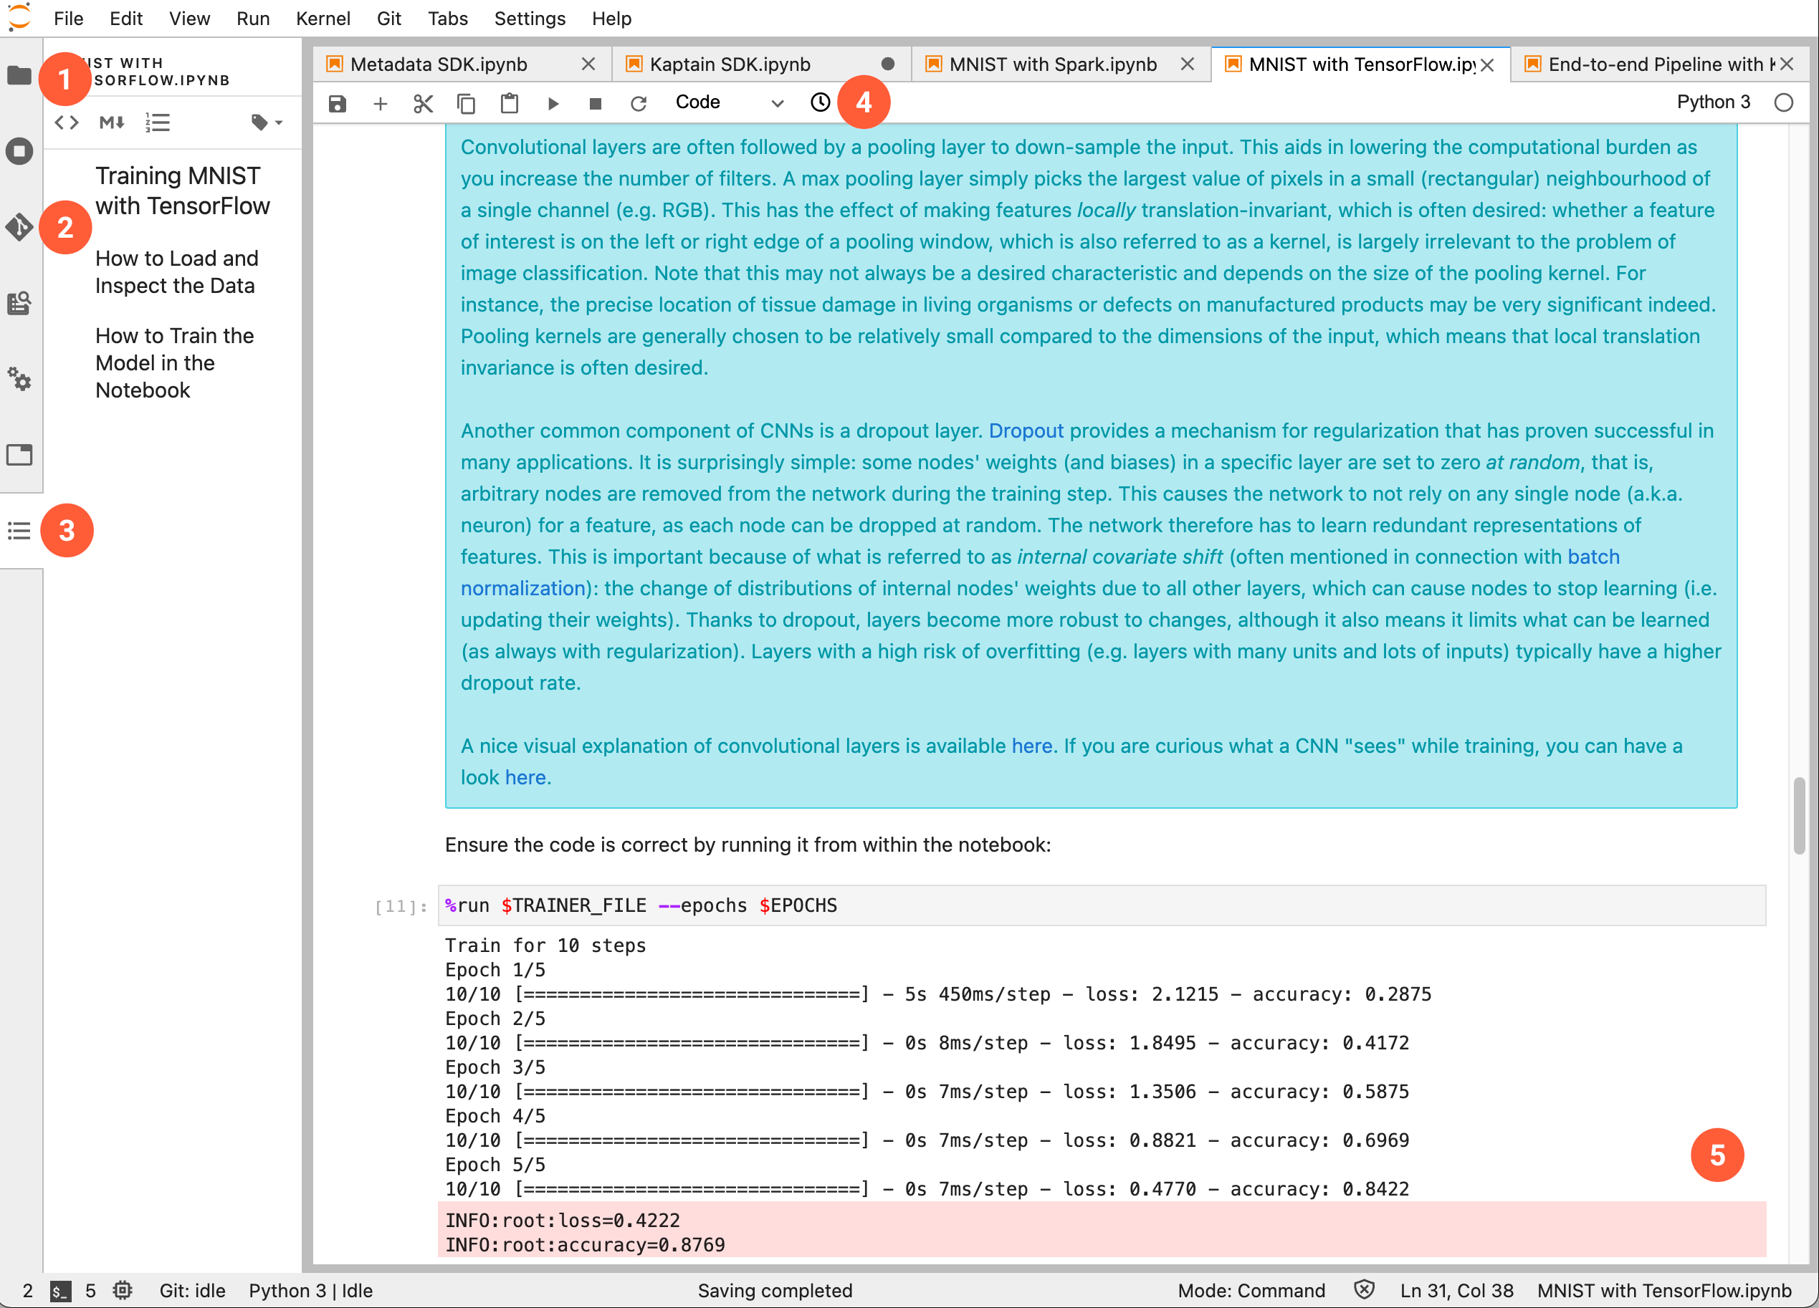Toggle numbered headings in table of contents
The height and width of the screenshot is (1308, 1819).
[x=157, y=122]
